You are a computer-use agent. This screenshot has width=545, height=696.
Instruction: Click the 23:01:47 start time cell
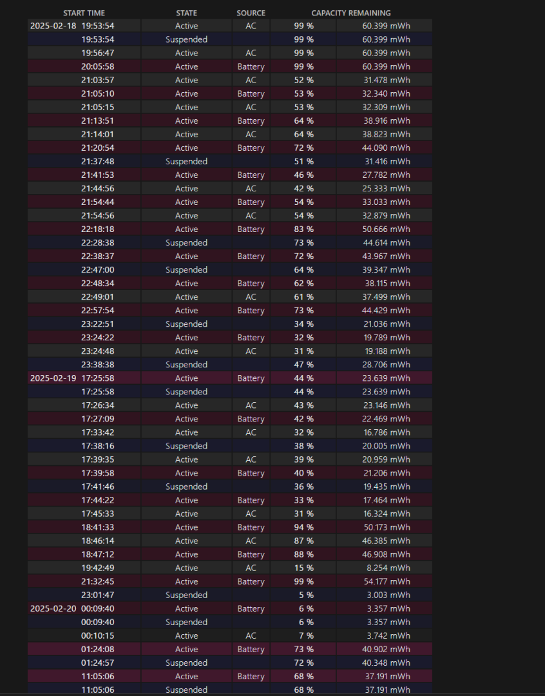97,595
